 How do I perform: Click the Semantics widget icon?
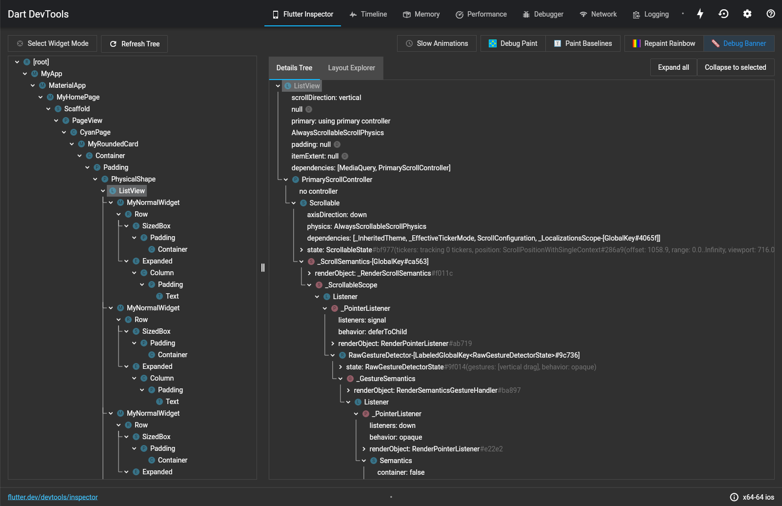374,461
